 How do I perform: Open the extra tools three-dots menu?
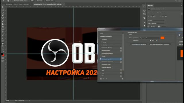[3, 49]
